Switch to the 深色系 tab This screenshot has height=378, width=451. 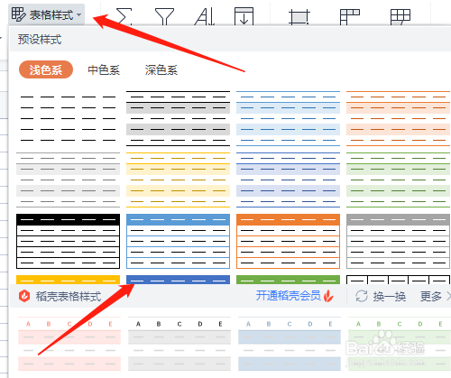(161, 70)
